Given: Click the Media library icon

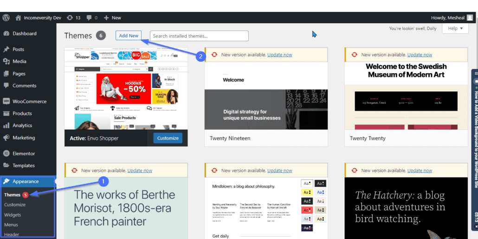Looking at the screenshot, I should pyautogui.click(x=6, y=62).
